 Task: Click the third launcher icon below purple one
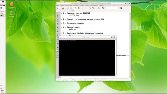(1, 8)
